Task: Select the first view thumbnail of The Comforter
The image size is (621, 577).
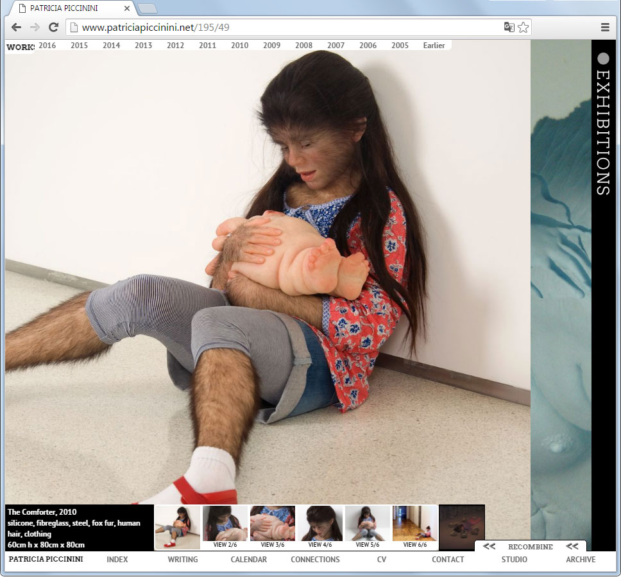Action: tap(177, 528)
